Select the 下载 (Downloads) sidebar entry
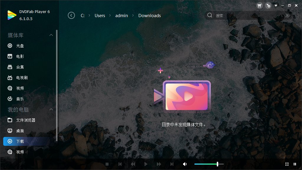The image size is (302, 170). (9, 141)
